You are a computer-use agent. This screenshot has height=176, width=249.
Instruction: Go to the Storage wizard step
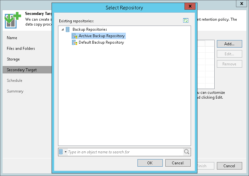pyautogui.click(x=13, y=59)
